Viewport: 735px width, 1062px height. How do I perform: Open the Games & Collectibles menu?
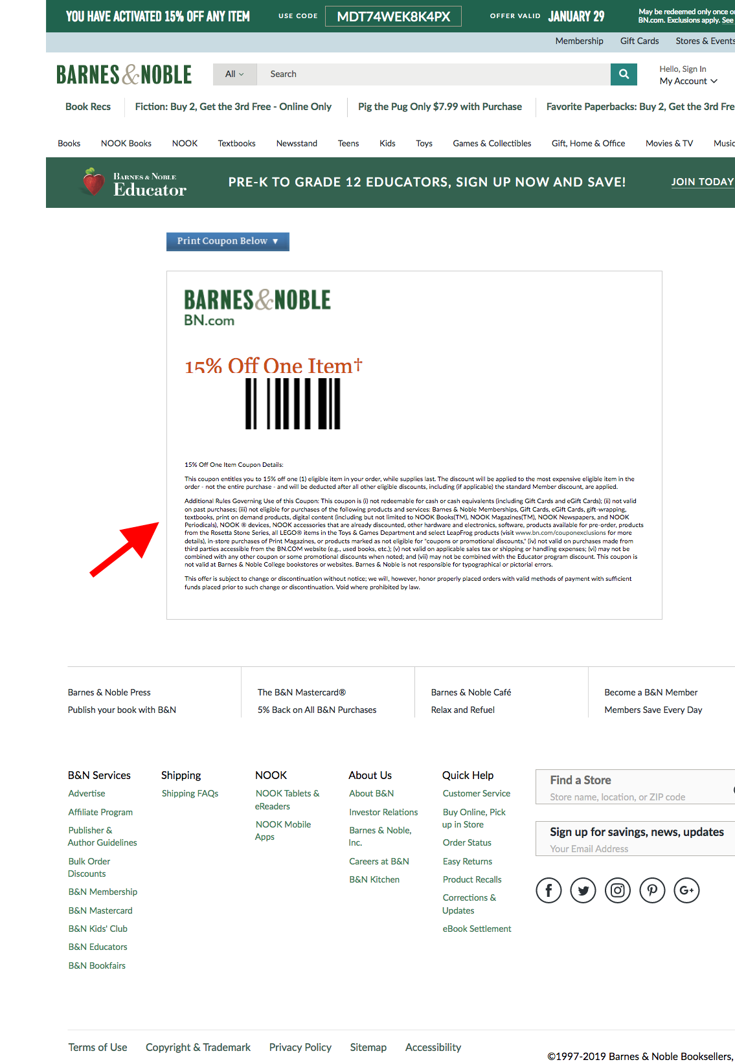[492, 144]
